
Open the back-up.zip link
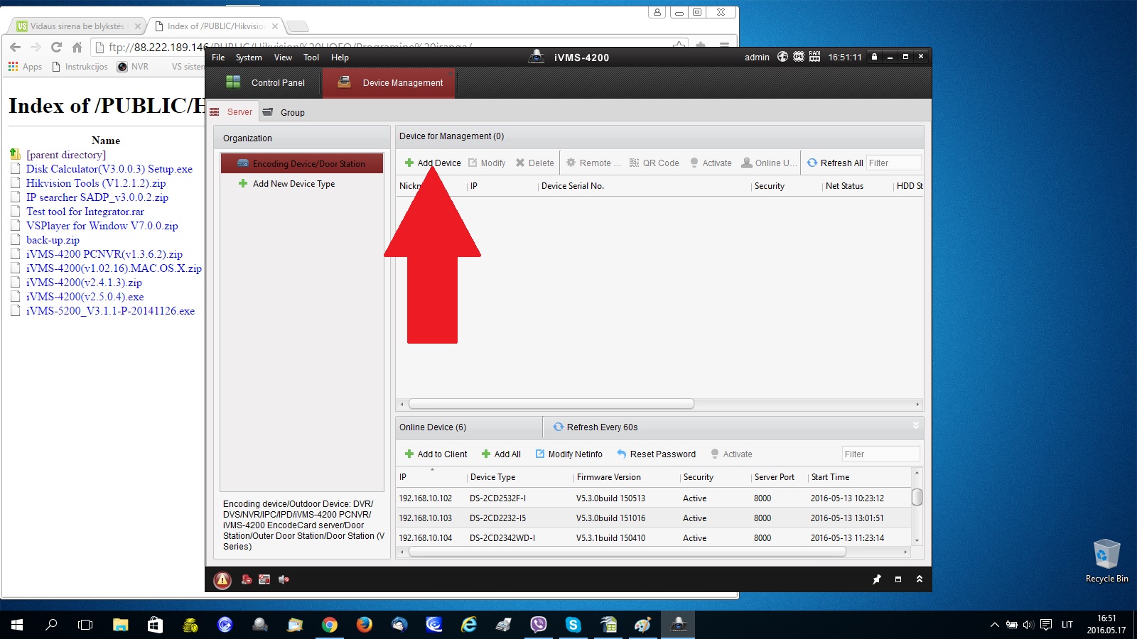pyautogui.click(x=53, y=240)
